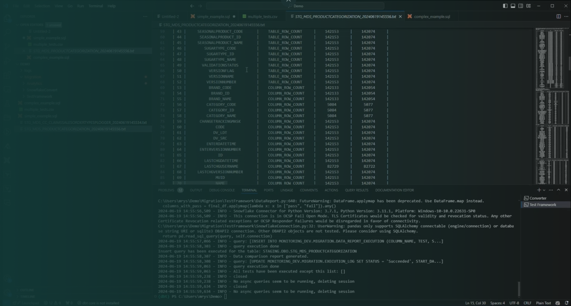
Task: Click the Split Editor Right icon
Action: pos(559,16)
